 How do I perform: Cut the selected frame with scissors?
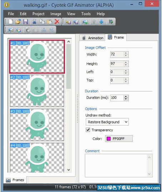coord(35,22)
